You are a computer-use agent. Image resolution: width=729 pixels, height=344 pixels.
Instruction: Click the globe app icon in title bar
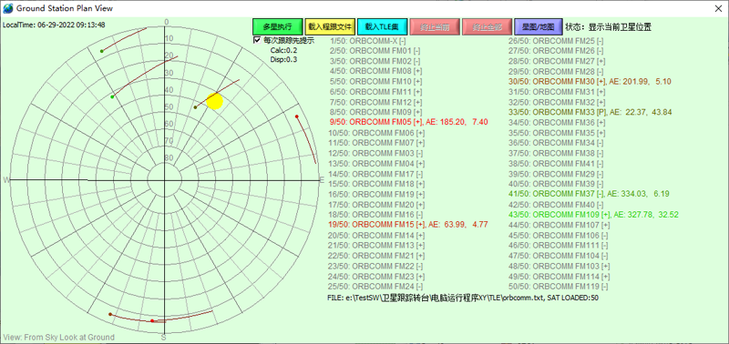tap(8, 8)
